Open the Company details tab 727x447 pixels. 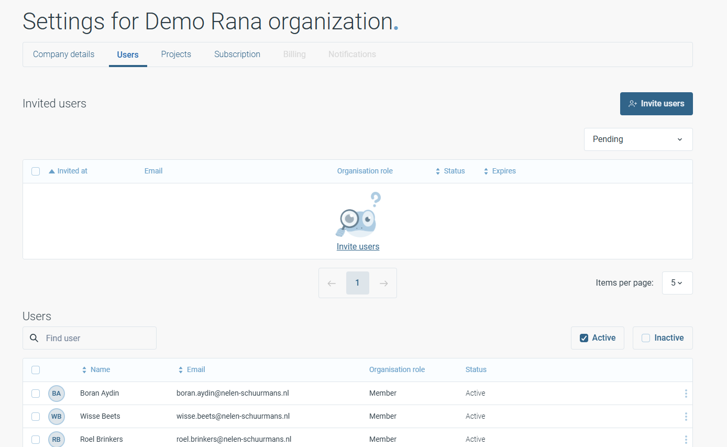click(63, 54)
